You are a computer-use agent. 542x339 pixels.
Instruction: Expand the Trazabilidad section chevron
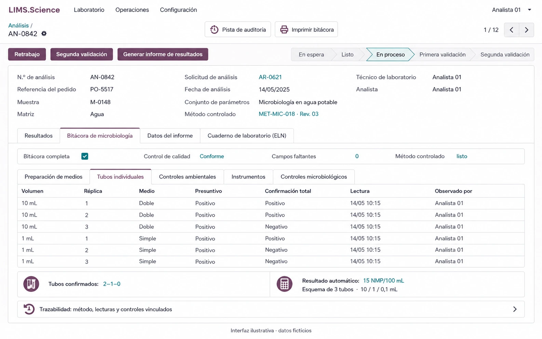tap(515, 309)
